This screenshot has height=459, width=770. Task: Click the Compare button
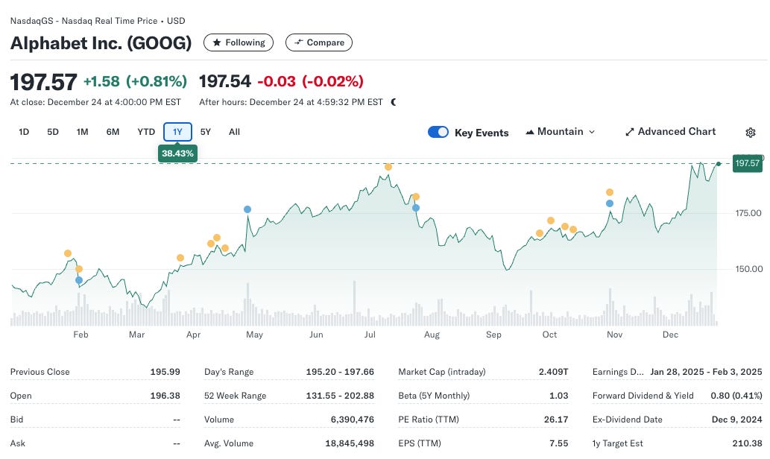pyautogui.click(x=319, y=42)
